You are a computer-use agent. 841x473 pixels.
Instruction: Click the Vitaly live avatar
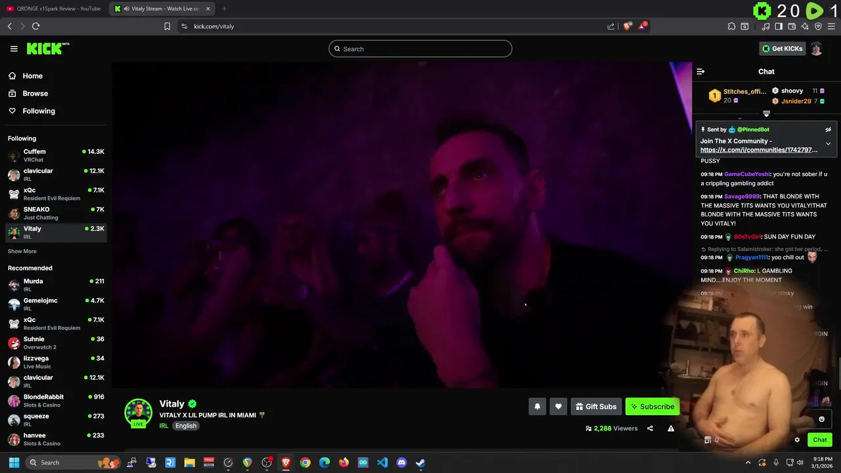[138, 413]
